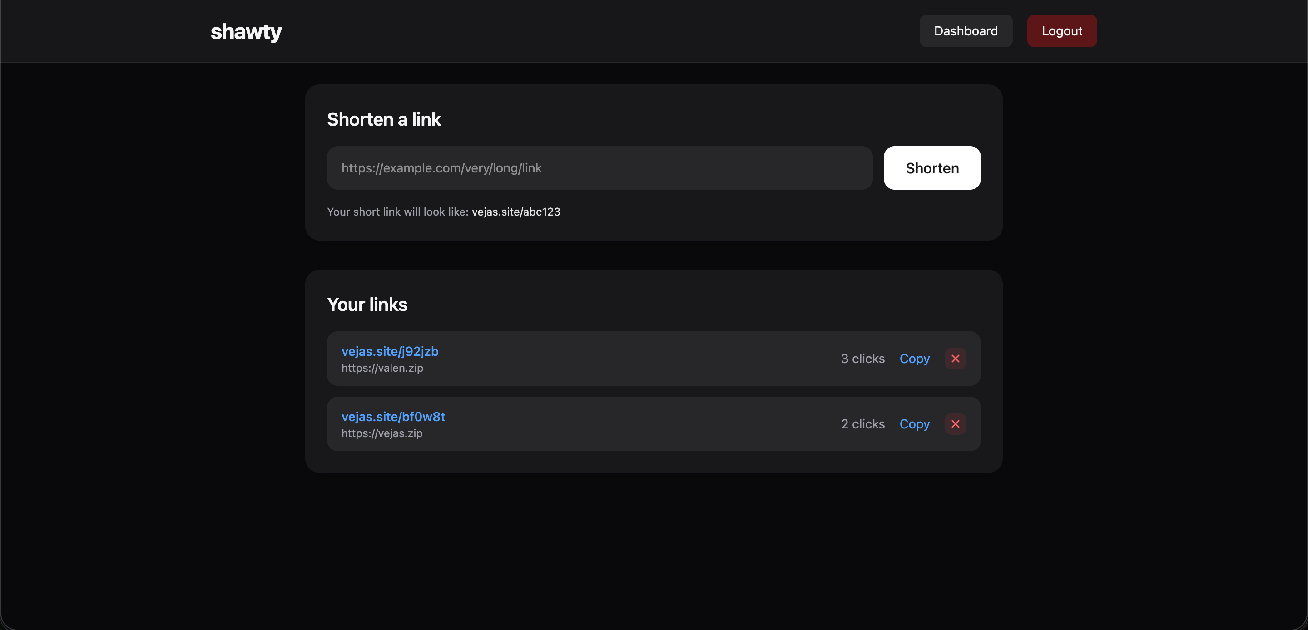Click the Shorten a link heading
Viewport: 1308px width, 630px height.
point(383,120)
